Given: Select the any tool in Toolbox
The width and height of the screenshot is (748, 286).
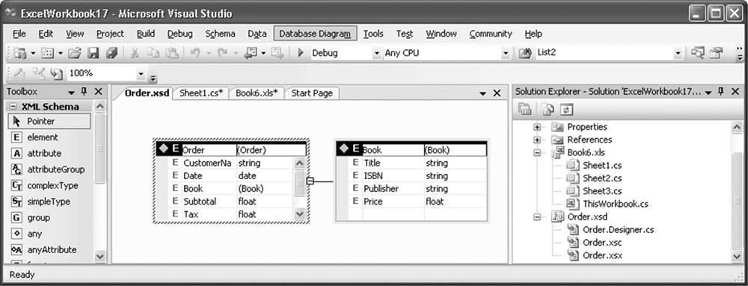Looking at the screenshot, I should coord(49,234).
